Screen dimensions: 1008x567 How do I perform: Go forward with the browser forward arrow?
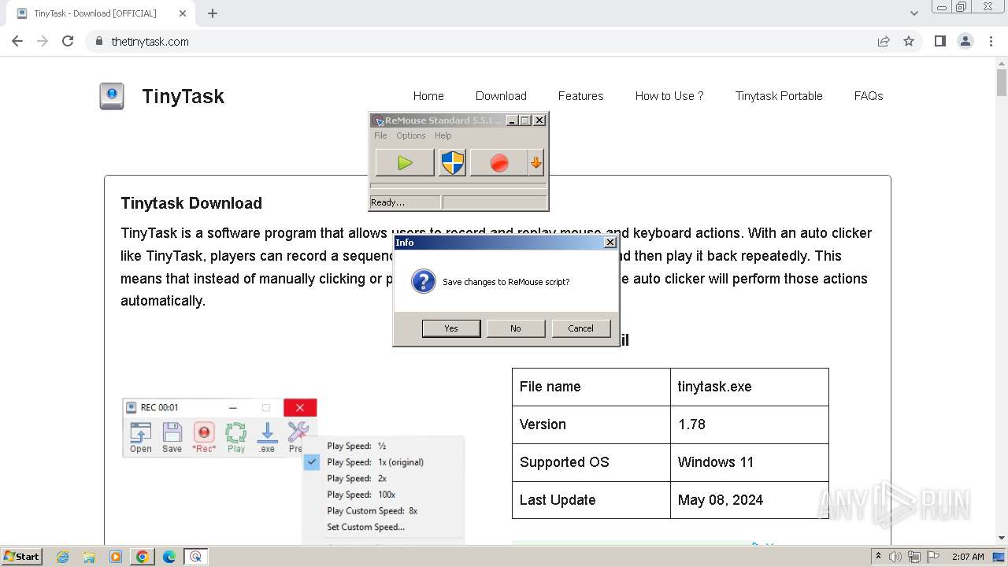(43, 41)
